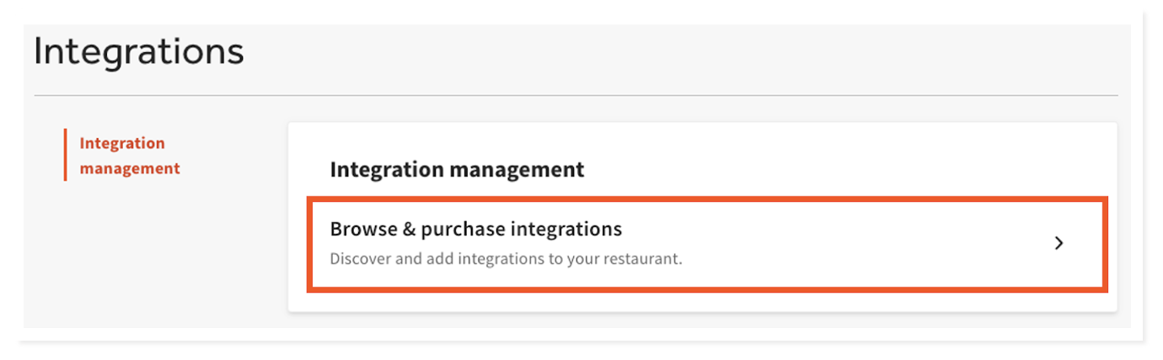Click the Integrations page heading

pos(139,52)
